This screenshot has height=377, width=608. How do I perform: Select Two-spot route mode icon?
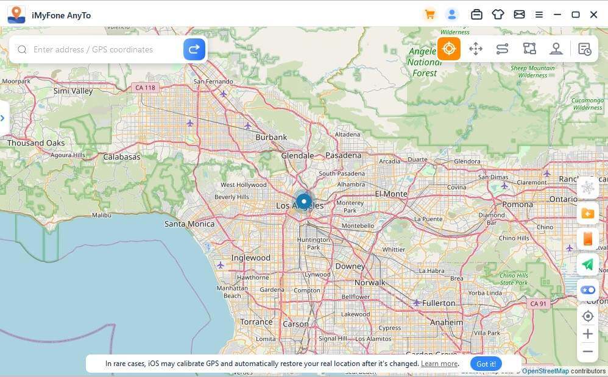pyautogui.click(x=502, y=49)
